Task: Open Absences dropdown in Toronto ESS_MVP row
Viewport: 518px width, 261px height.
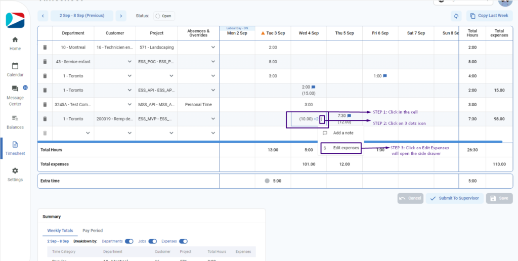Action: coord(213,119)
